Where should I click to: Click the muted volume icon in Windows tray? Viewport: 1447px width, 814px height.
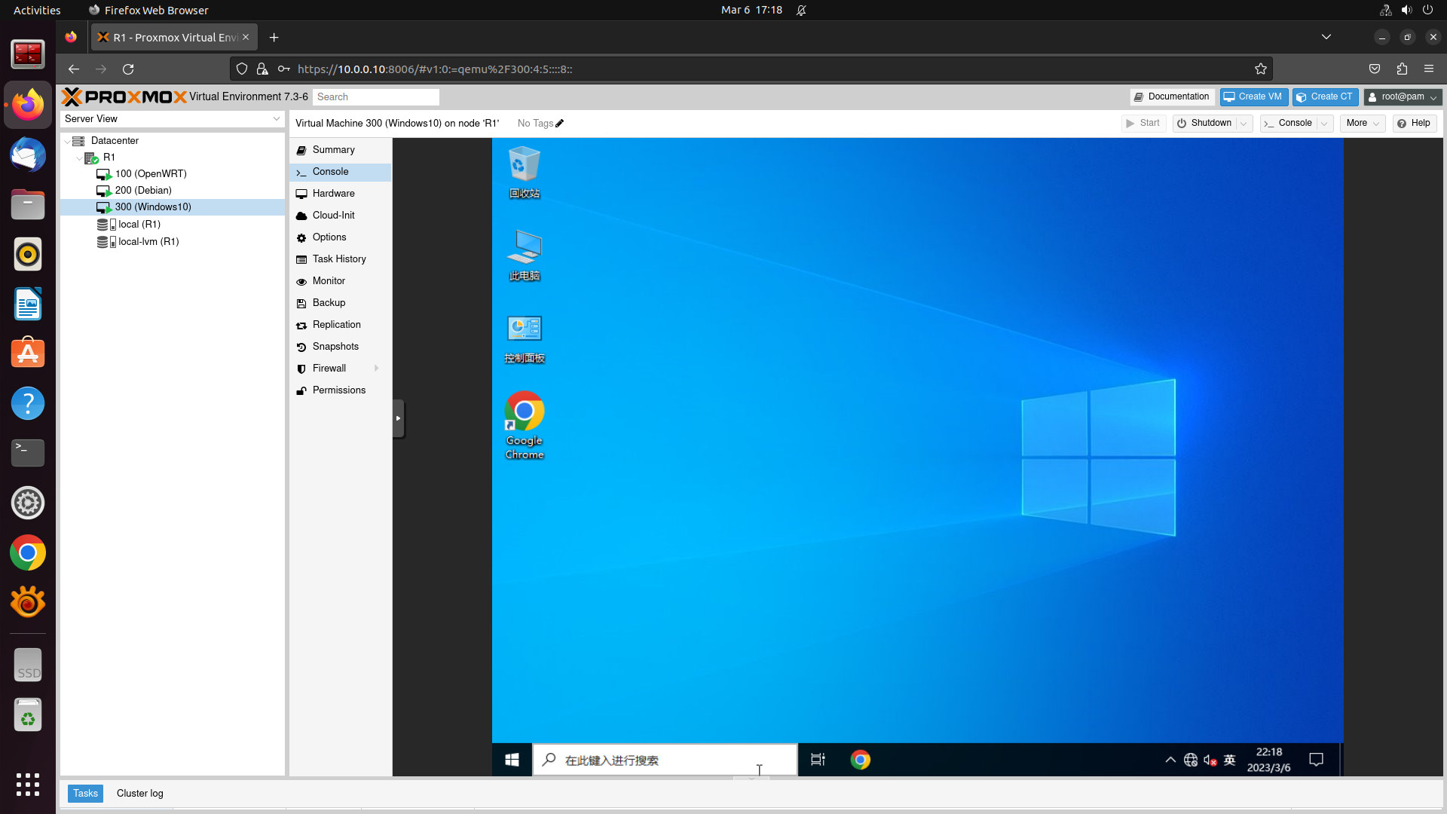coord(1210,760)
